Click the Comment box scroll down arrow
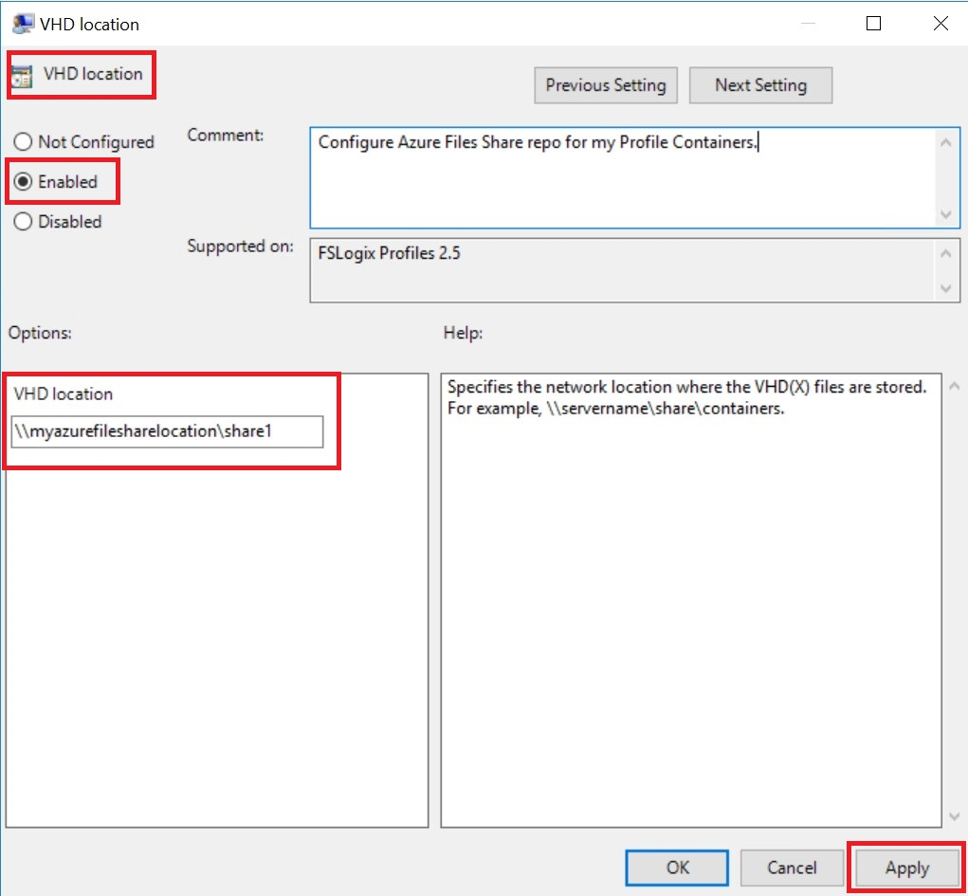Viewport: 968px width, 896px height. point(945,214)
